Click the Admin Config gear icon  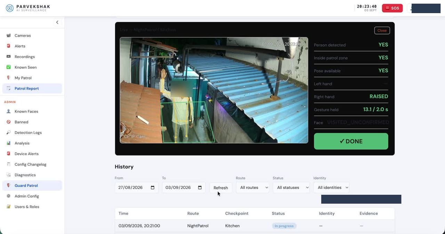8,196
